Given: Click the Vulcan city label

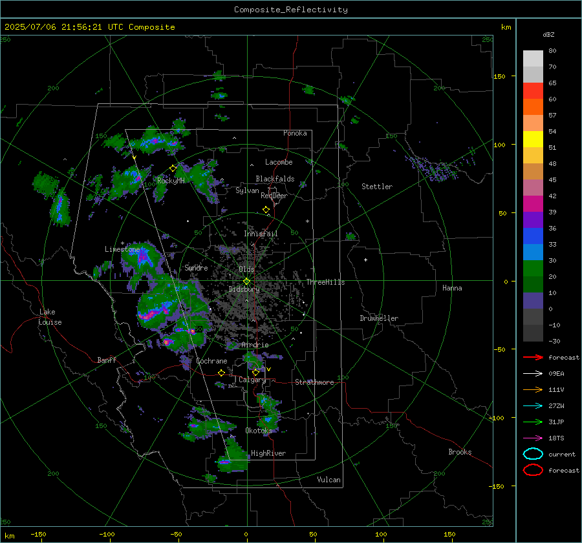Looking at the screenshot, I should click(x=329, y=480).
